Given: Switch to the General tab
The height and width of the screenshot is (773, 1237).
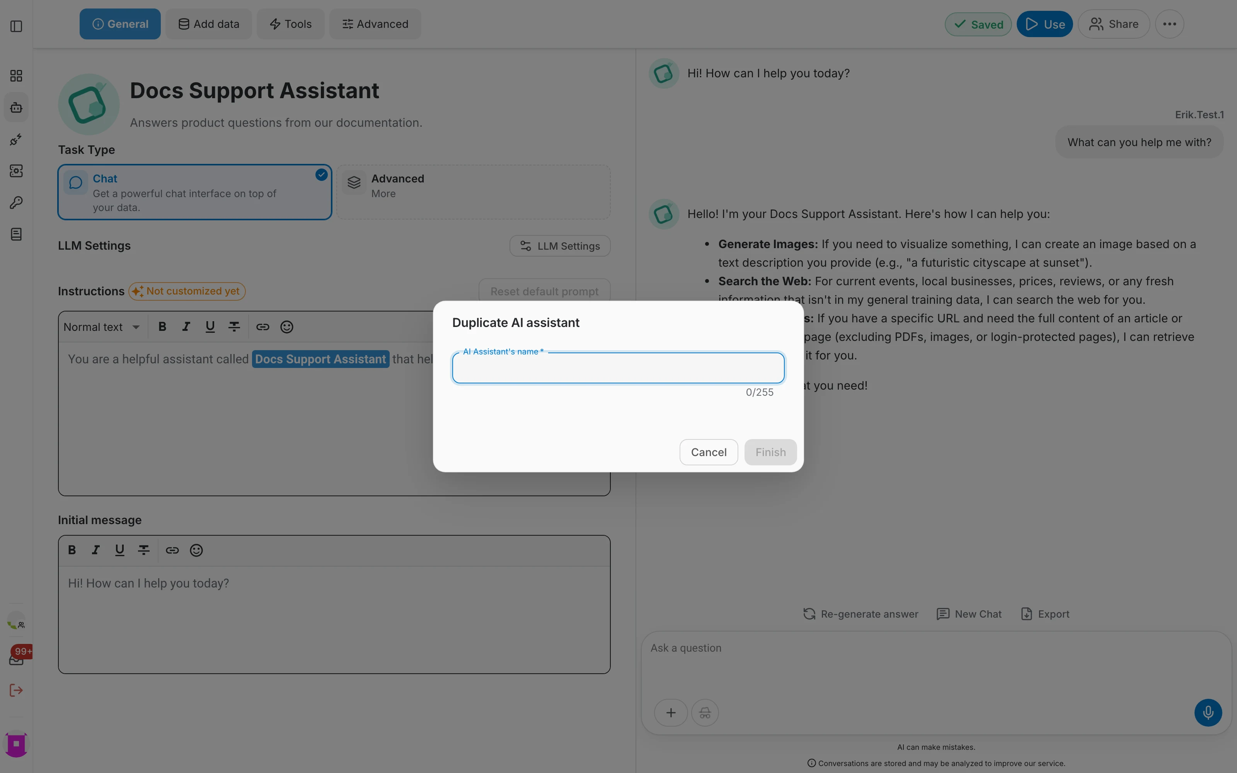Looking at the screenshot, I should tap(120, 24).
